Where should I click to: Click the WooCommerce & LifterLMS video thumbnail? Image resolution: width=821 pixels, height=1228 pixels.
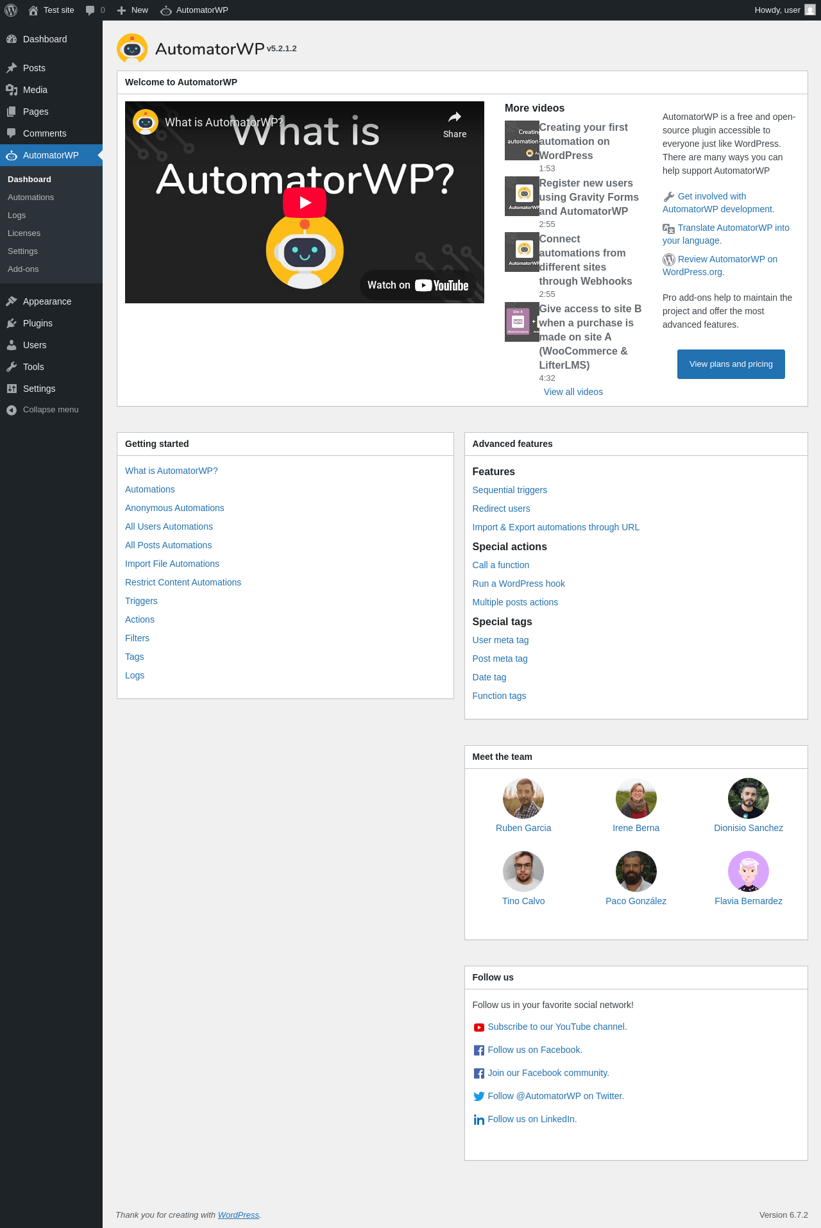[522, 322]
